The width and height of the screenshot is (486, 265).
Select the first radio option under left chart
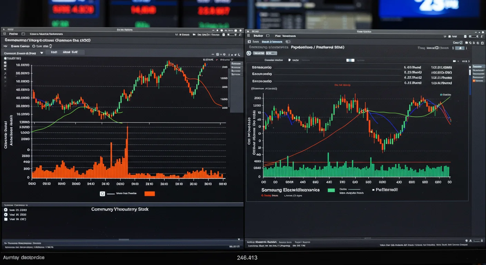click(x=6, y=210)
